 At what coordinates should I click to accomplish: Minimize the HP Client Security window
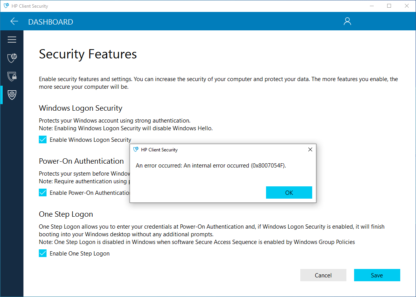pyautogui.click(x=371, y=6)
